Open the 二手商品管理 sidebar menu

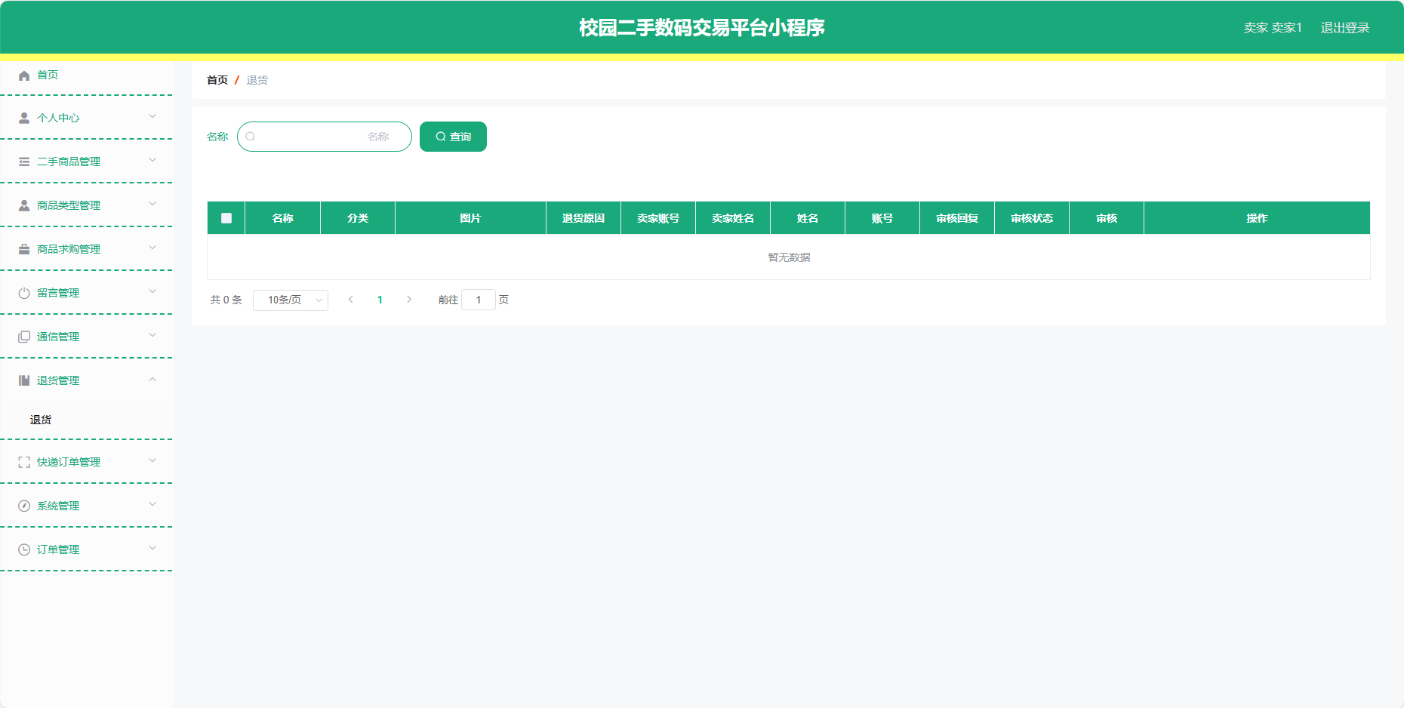click(x=86, y=162)
